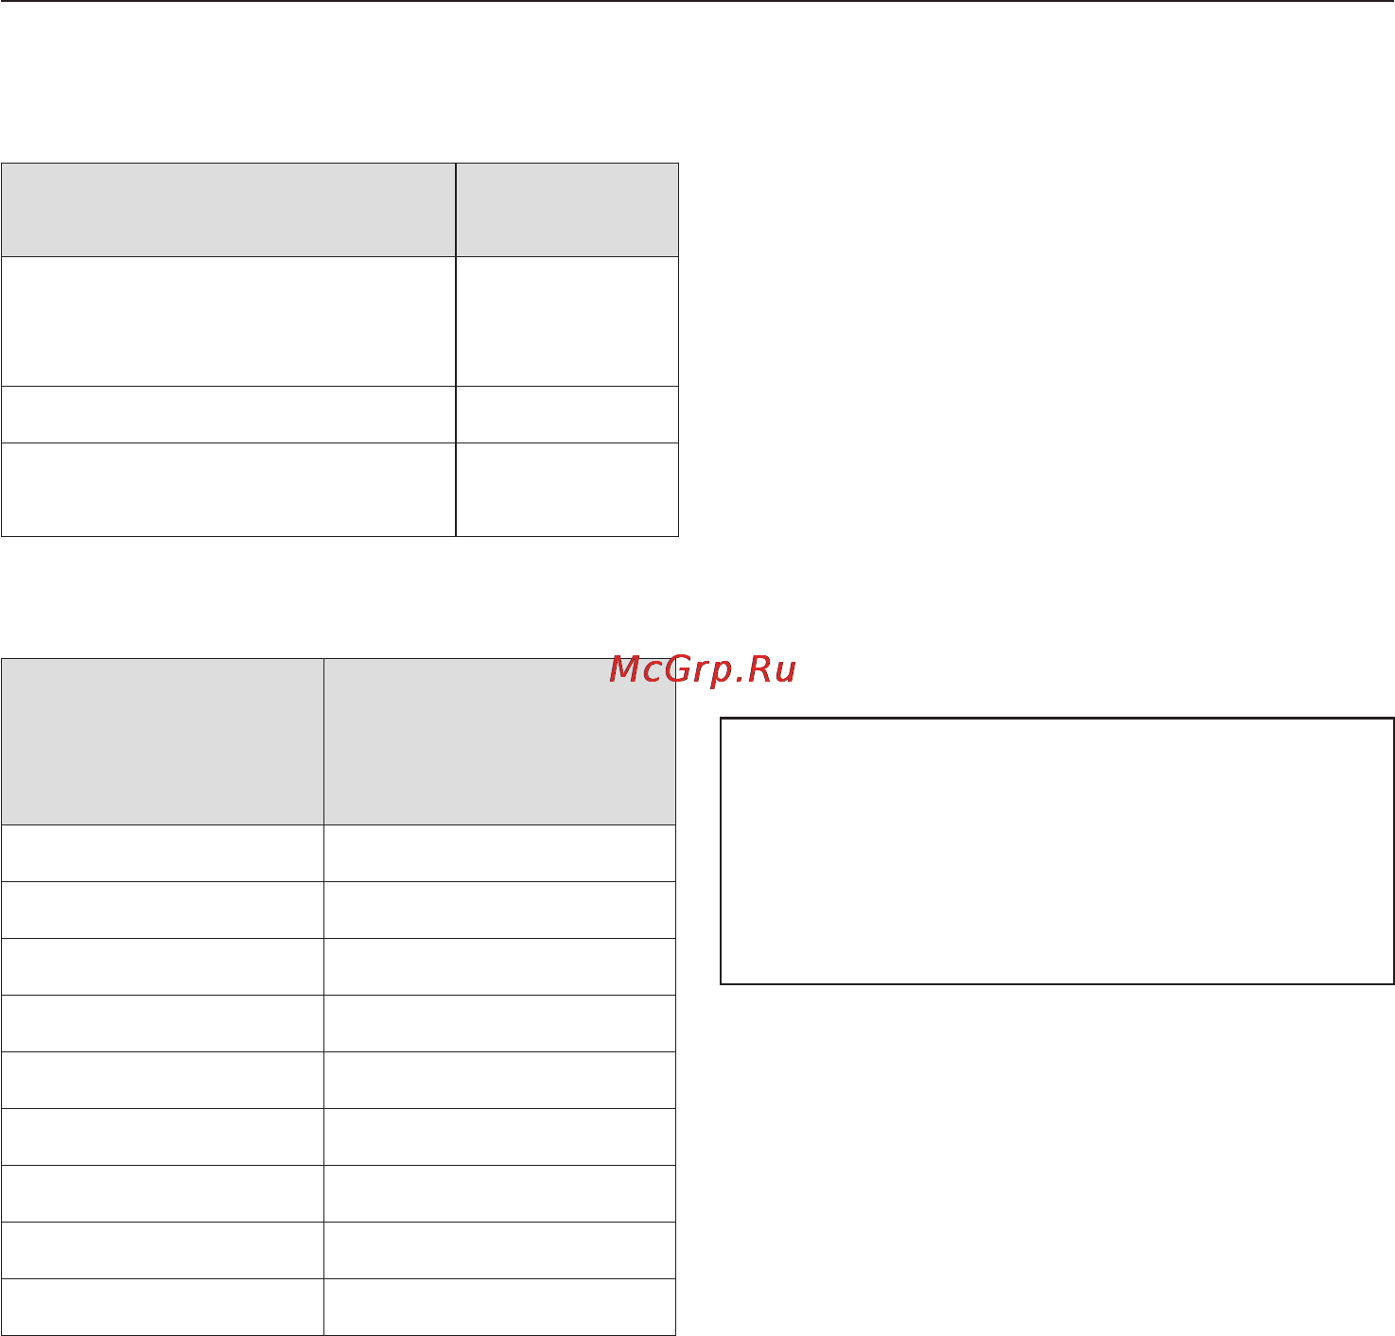Click fifth white row's first-column cell in lower table
The width and height of the screenshot is (1395, 1336).
[162, 1081]
